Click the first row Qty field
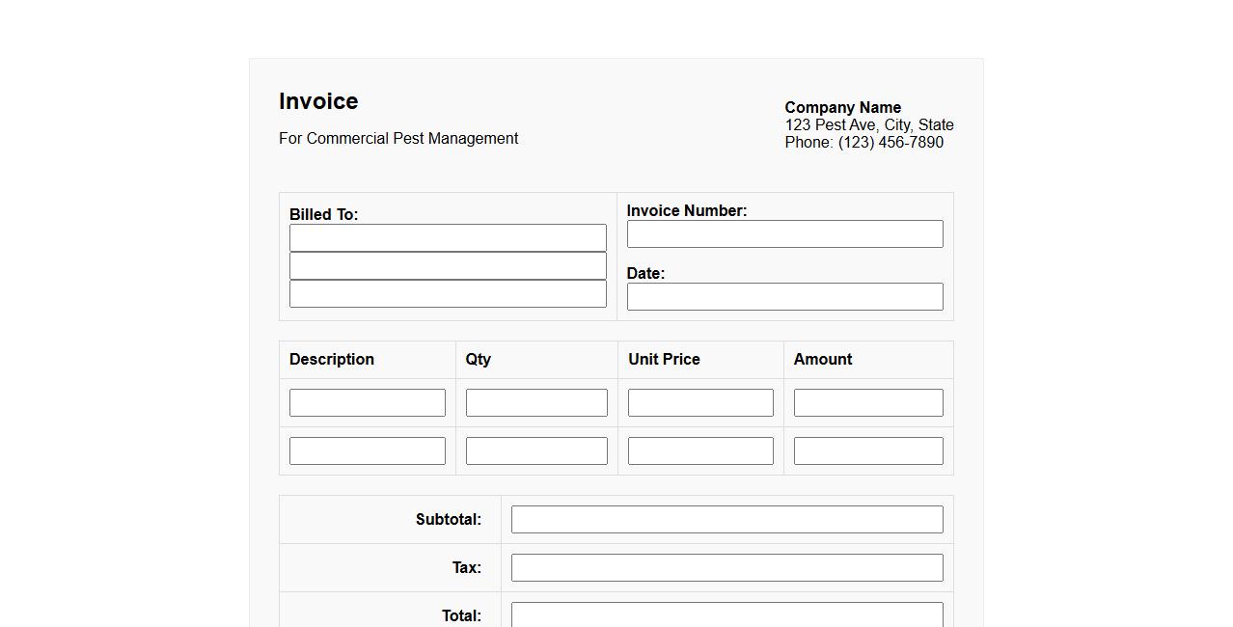Screen dimensions: 1233x627 tap(535, 402)
